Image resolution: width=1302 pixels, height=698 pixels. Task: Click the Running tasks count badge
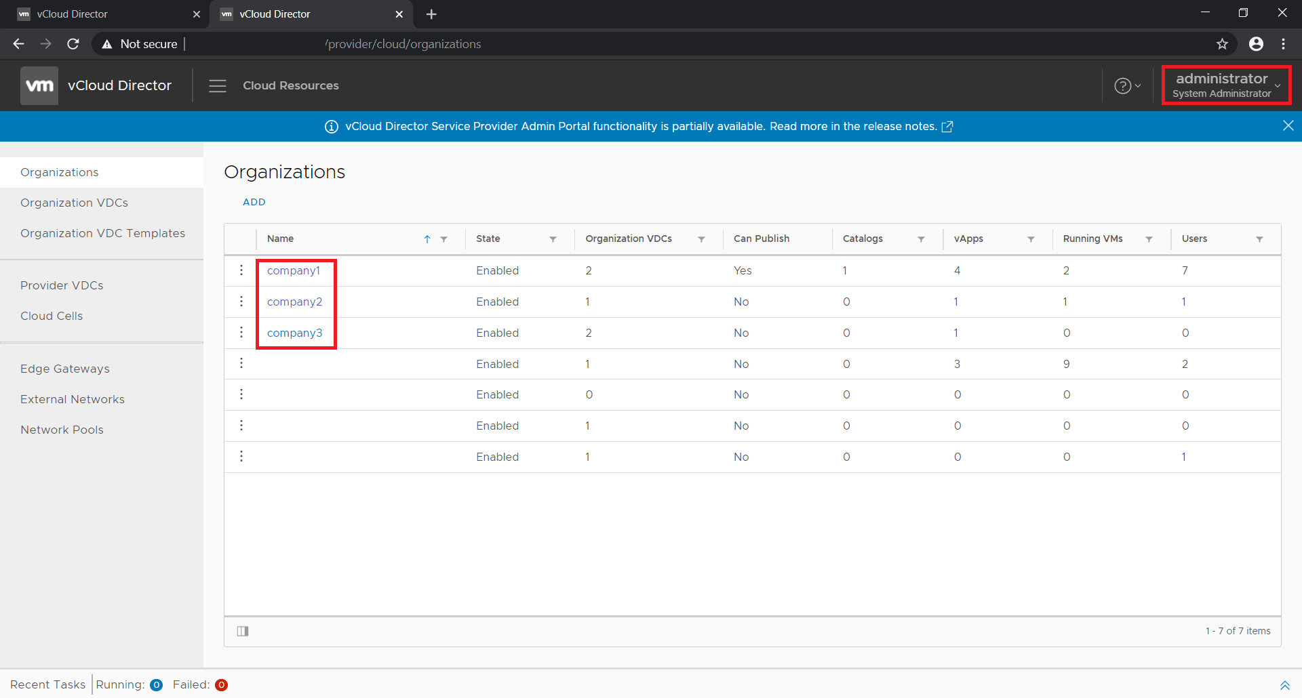click(x=156, y=685)
